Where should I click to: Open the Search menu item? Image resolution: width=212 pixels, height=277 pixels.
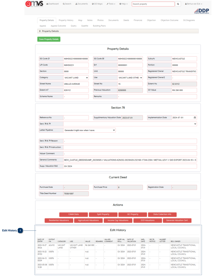click(67, 4)
